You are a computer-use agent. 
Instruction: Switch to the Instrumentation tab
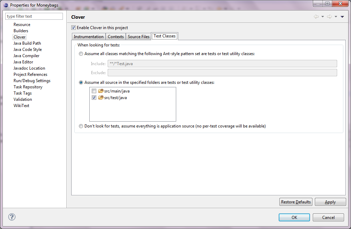[89, 37]
